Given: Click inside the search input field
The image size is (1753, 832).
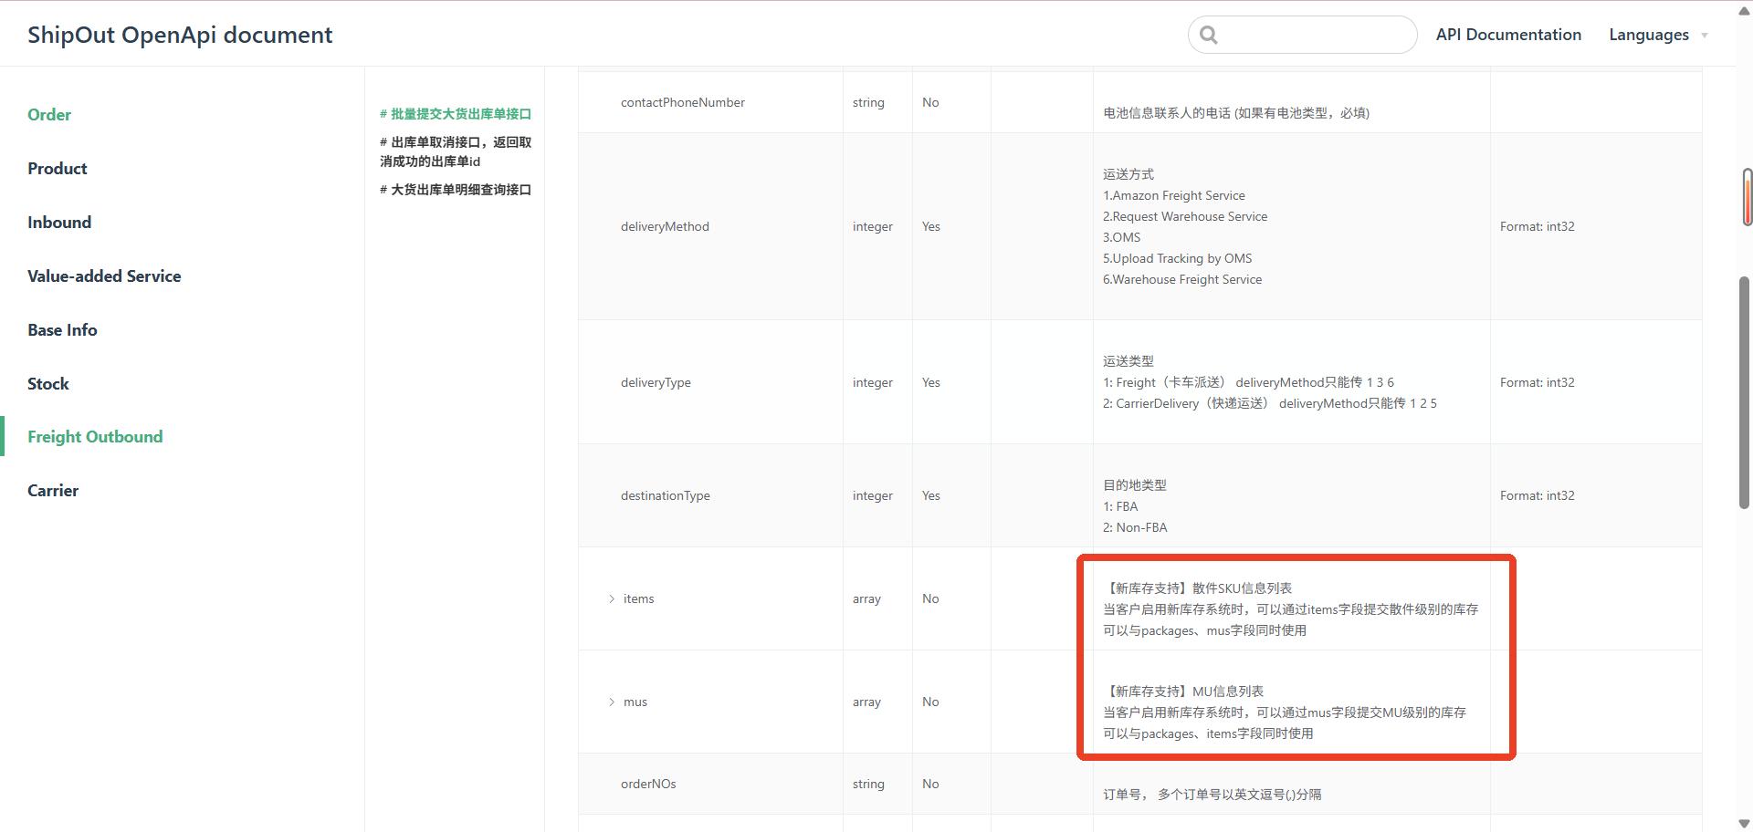Looking at the screenshot, I should click(1315, 35).
